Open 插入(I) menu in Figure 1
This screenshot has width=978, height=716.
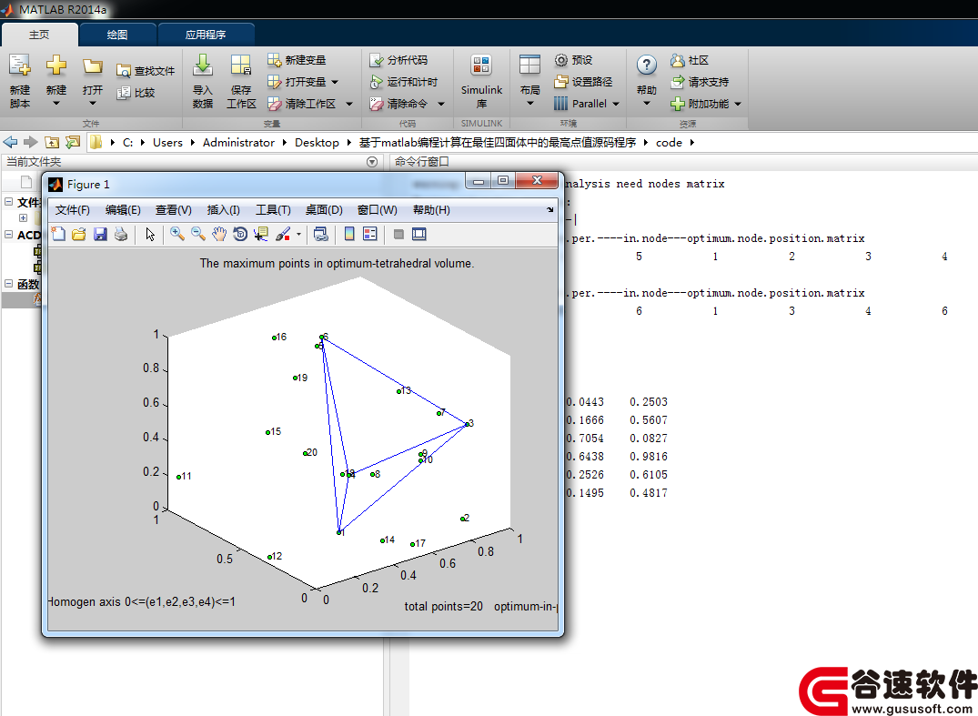[223, 210]
